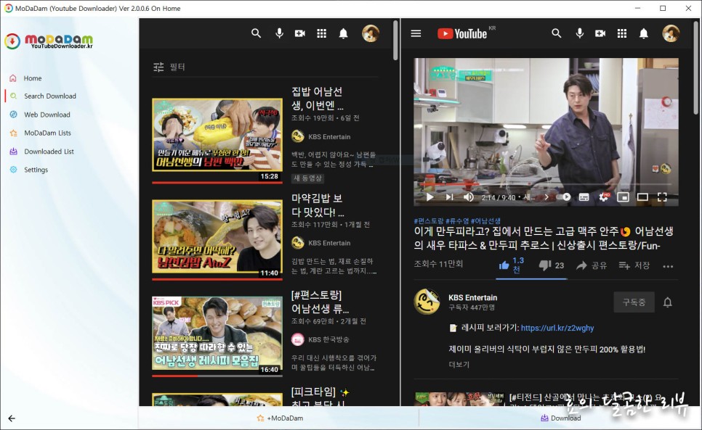Open the YouTube hamburger guide menu

point(415,33)
